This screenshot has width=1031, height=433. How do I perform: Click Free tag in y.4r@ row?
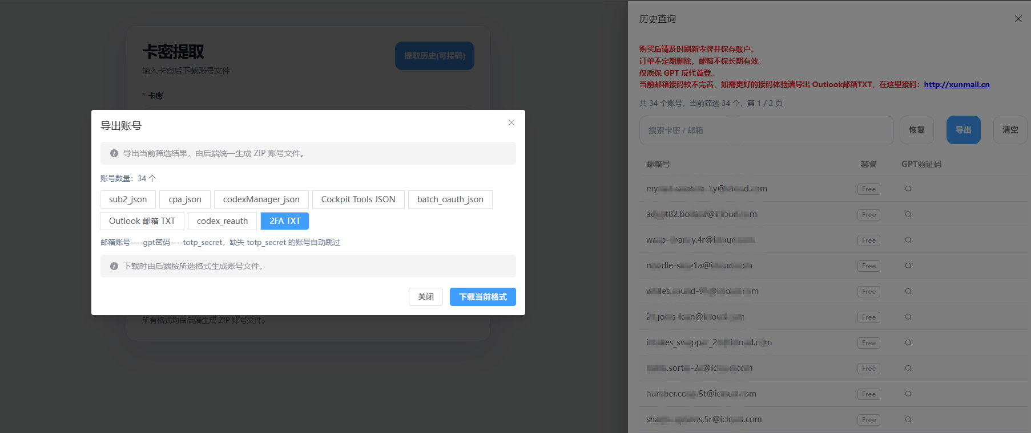869,240
